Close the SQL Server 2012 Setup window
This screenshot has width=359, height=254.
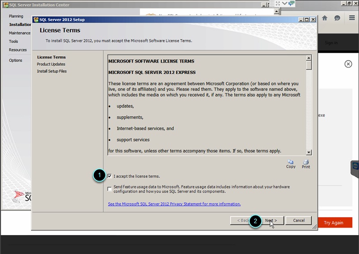tap(313, 20)
